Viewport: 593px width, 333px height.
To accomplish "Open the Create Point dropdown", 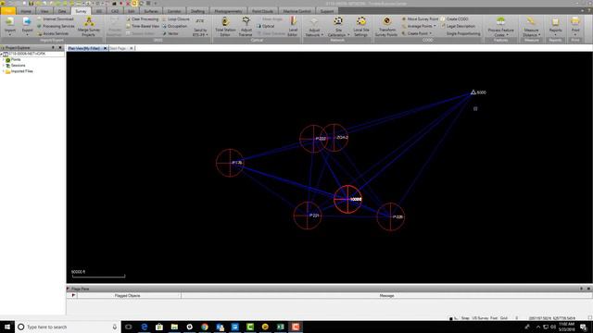I will (417, 33).
